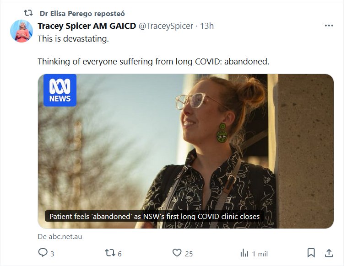Bookmark this tweet
This screenshot has width=347, height=266.
coord(311,253)
